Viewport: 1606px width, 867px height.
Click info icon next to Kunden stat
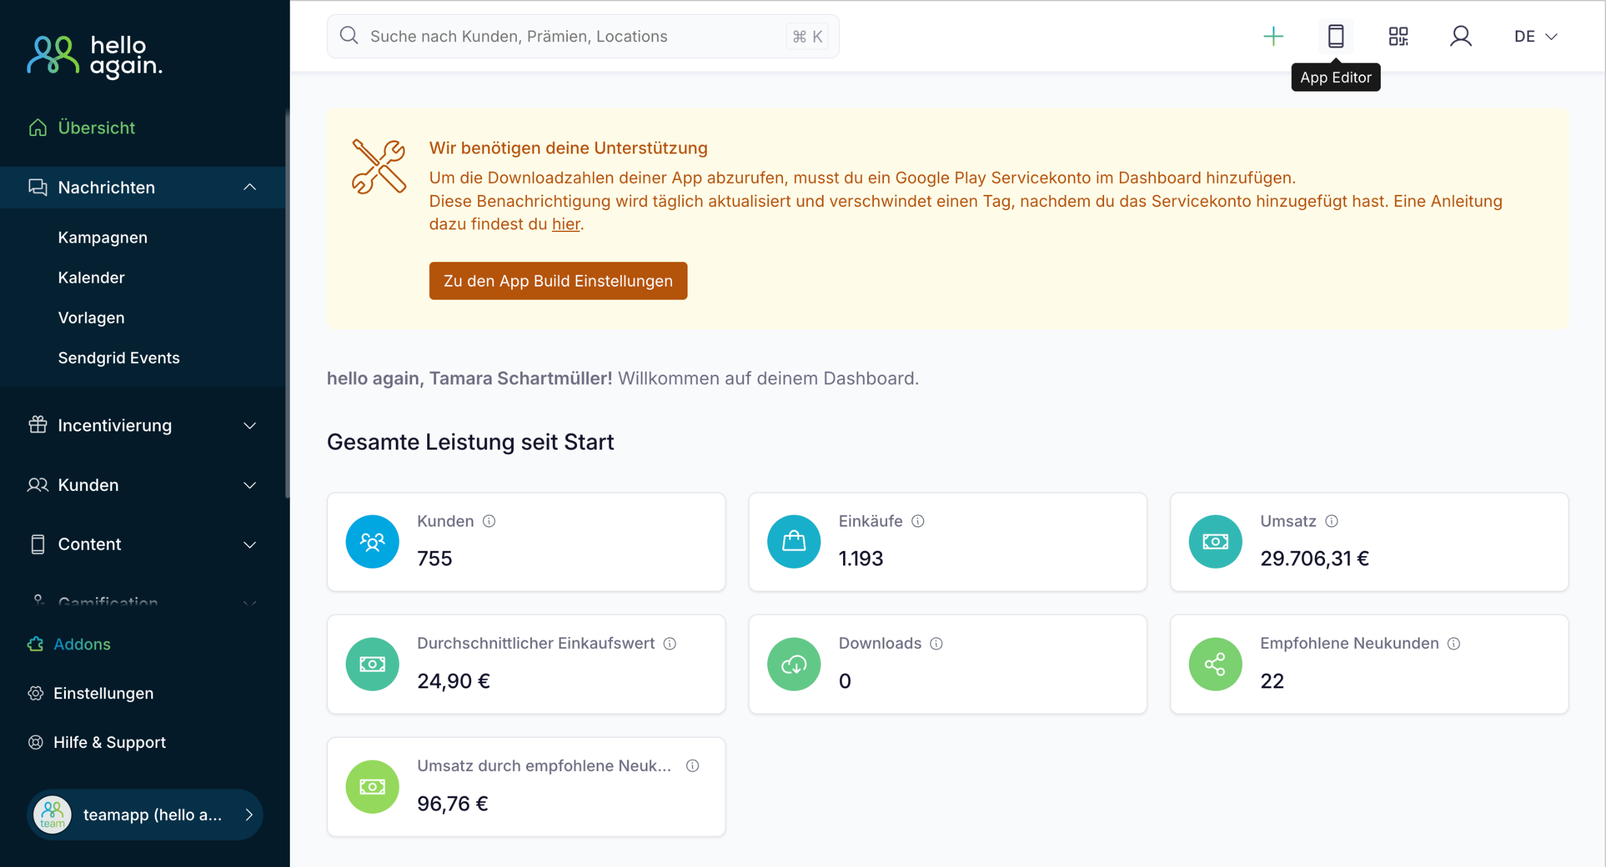pos(489,521)
